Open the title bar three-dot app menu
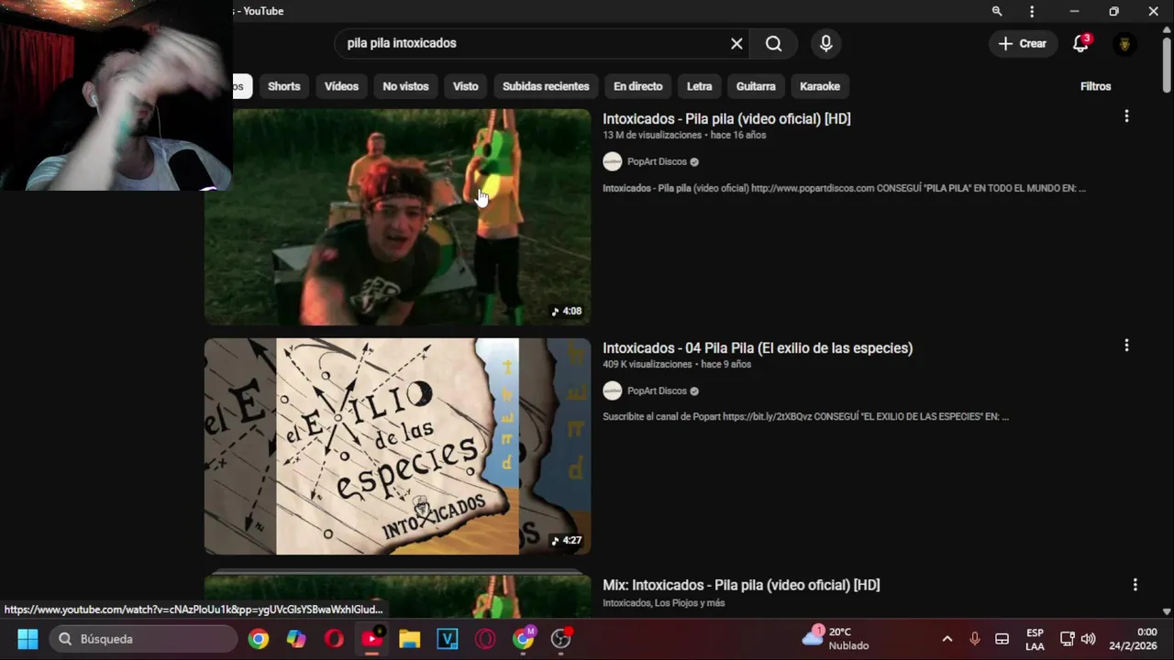 (x=1032, y=11)
